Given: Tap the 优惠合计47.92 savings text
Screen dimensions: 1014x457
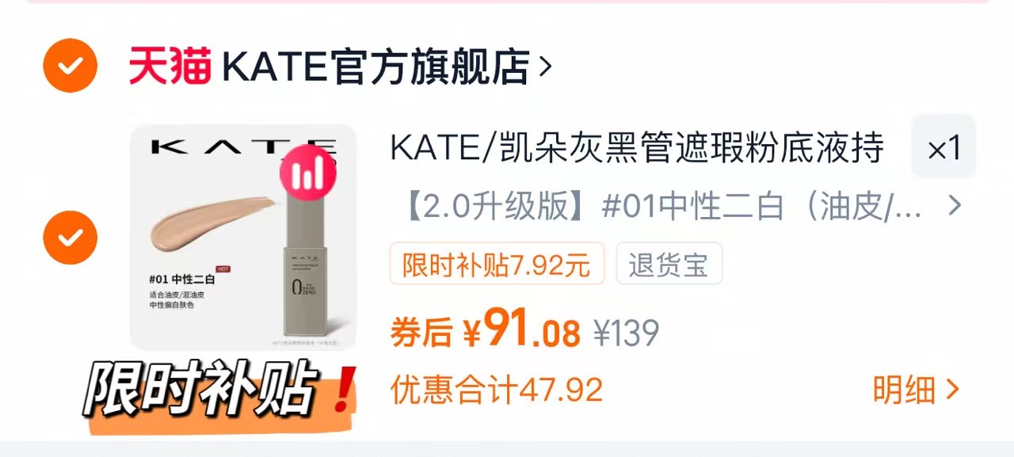Looking at the screenshot, I should pyautogui.click(x=497, y=390).
